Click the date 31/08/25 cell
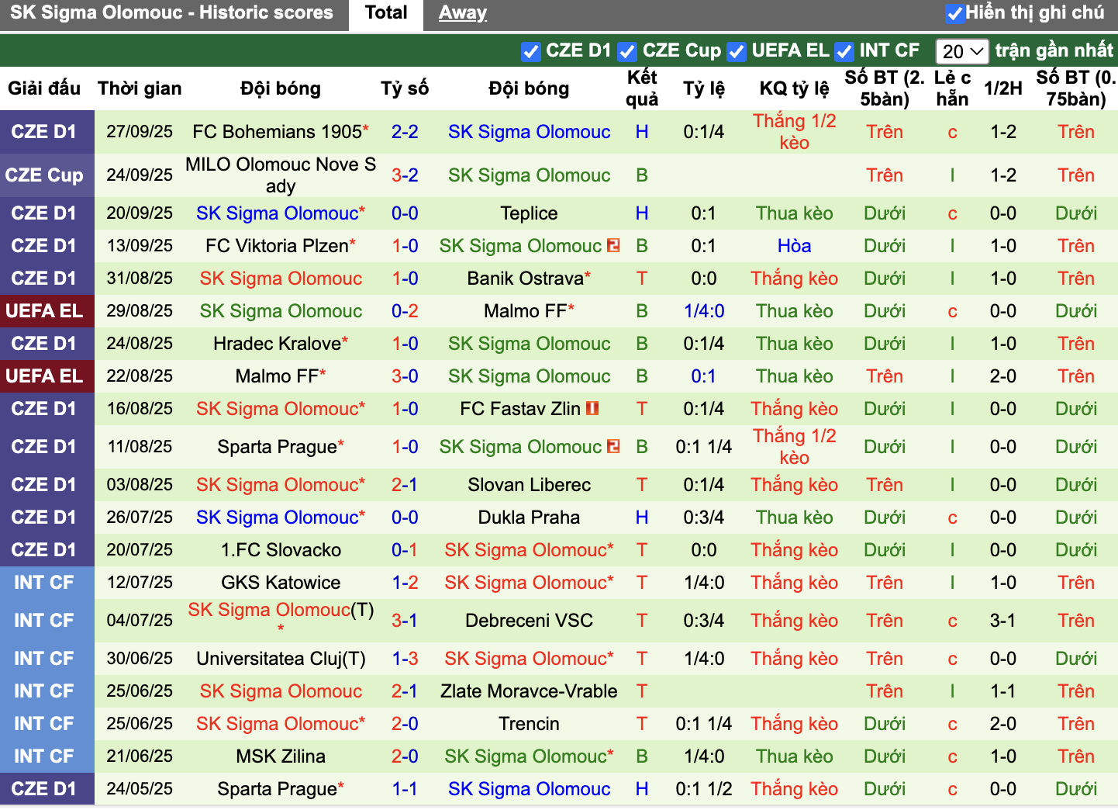The width and height of the screenshot is (1118, 810). [140, 279]
